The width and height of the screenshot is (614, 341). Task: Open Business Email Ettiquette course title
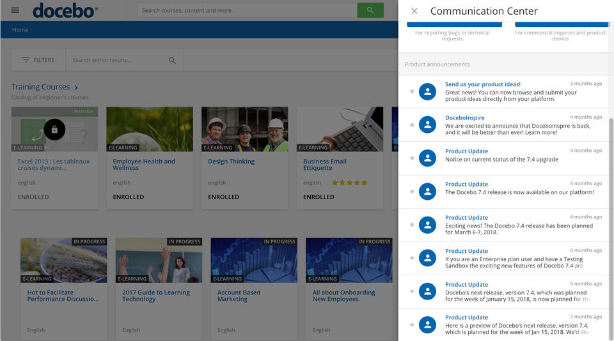[325, 165]
